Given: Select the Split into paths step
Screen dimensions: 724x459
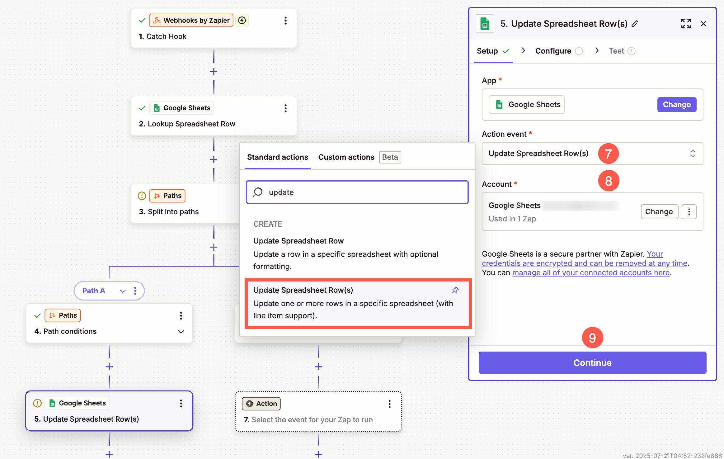Looking at the screenshot, I should click(185, 204).
